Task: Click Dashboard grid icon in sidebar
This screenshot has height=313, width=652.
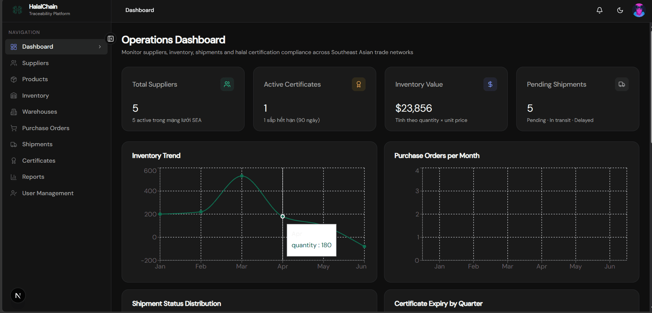Action: coord(14,47)
